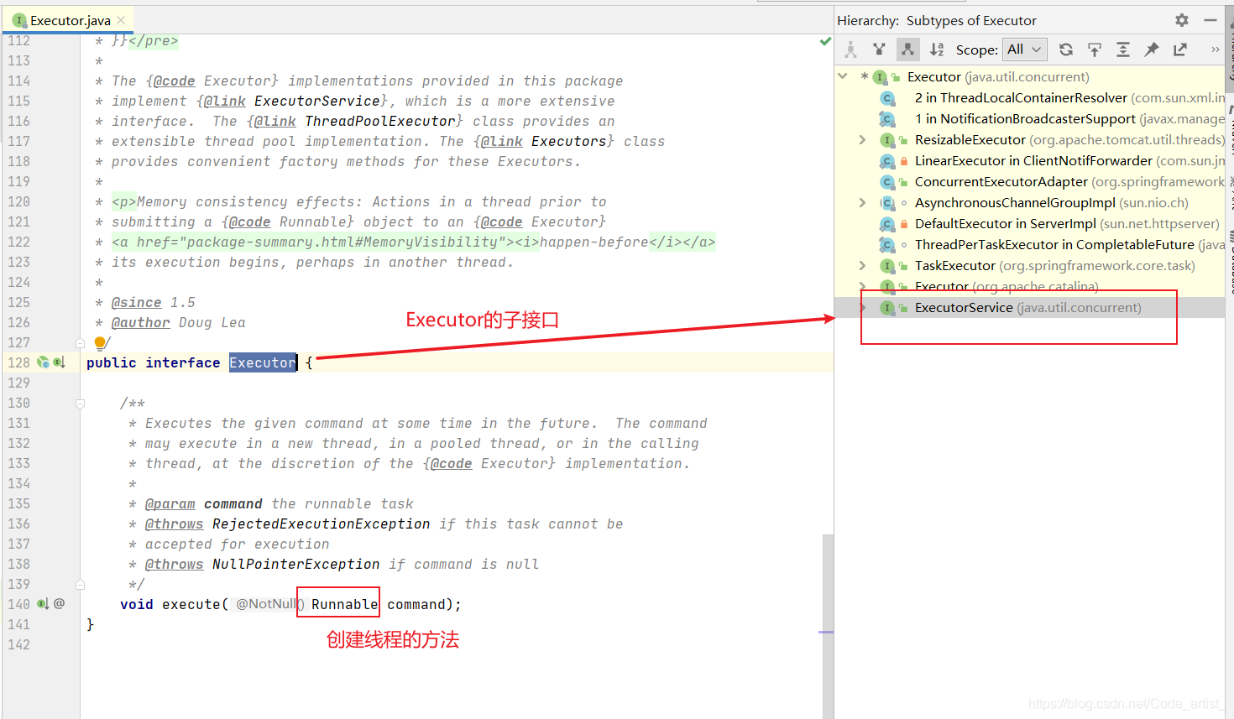Select Executor (java.util.concurrent) root row
Image resolution: width=1234 pixels, height=719 pixels.
[x=1030, y=76]
